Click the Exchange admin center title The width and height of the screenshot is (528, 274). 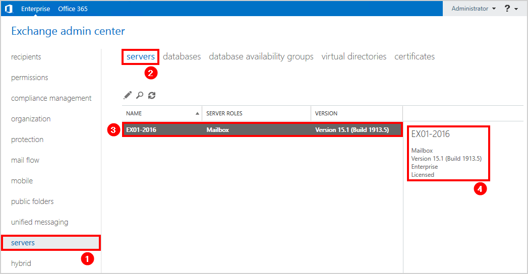click(x=68, y=31)
